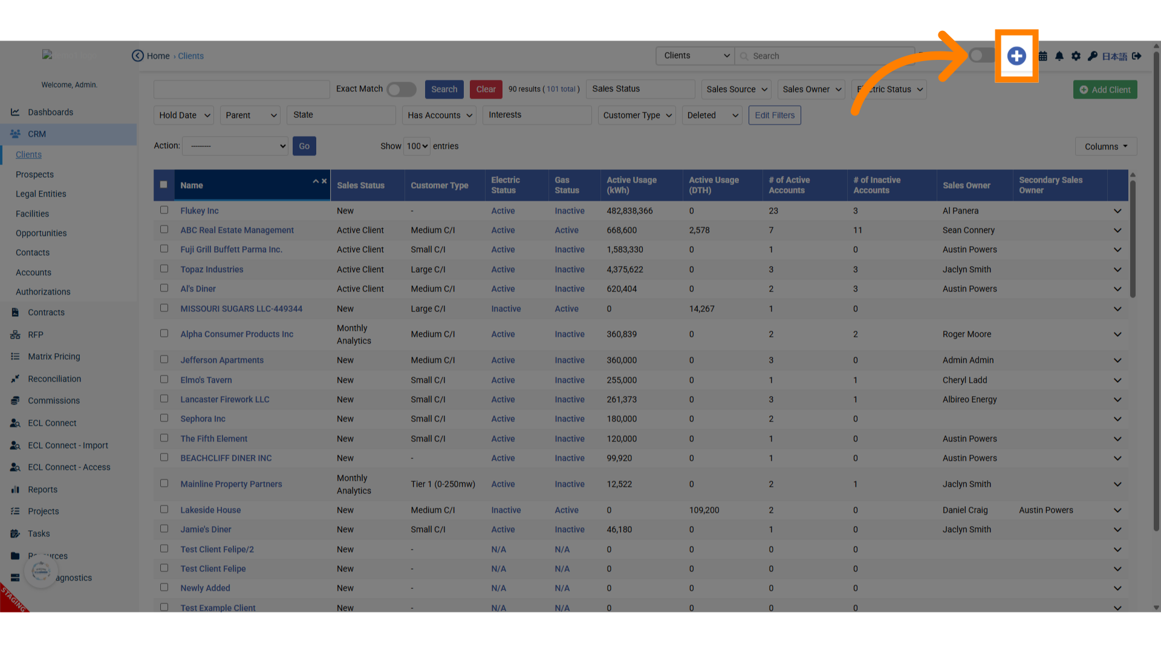The height and width of the screenshot is (653, 1161).
Task: Check the Flukey Inc row checkbox
Action: [x=164, y=210]
